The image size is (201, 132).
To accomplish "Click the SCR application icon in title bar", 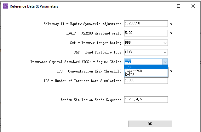I will [5, 6].
